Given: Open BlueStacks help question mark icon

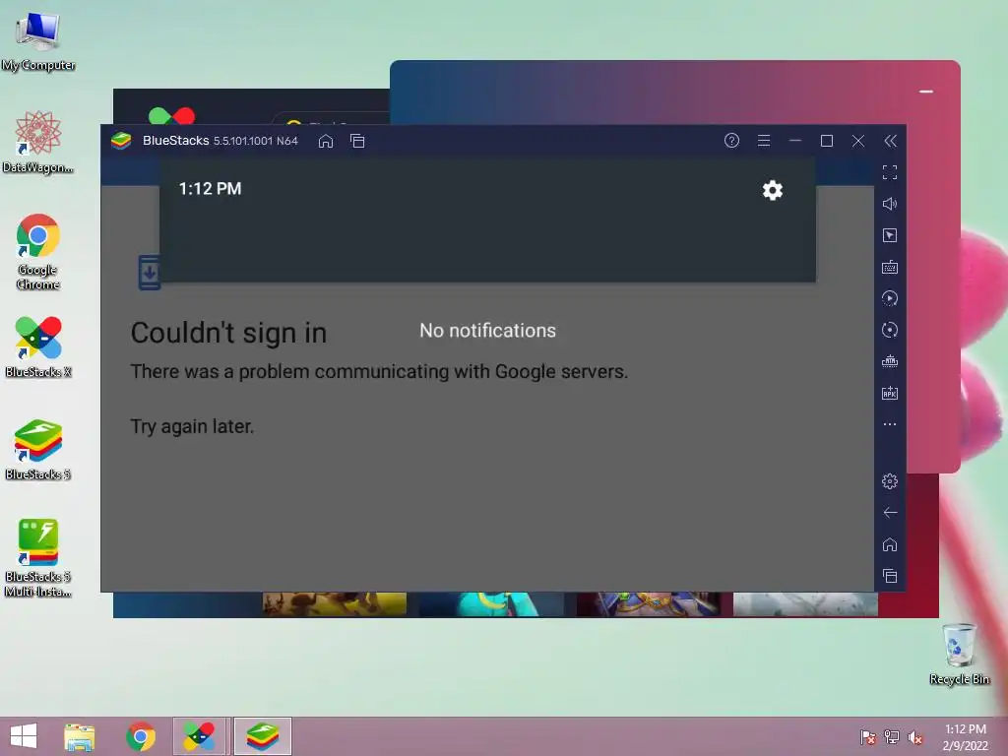Looking at the screenshot, I should (731, 141).
